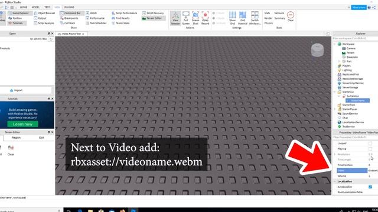
Task: Close the Video Frame Test tab
Action: tap(83, 34)
